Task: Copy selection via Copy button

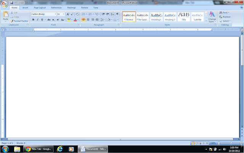Action: pos(14,17)
